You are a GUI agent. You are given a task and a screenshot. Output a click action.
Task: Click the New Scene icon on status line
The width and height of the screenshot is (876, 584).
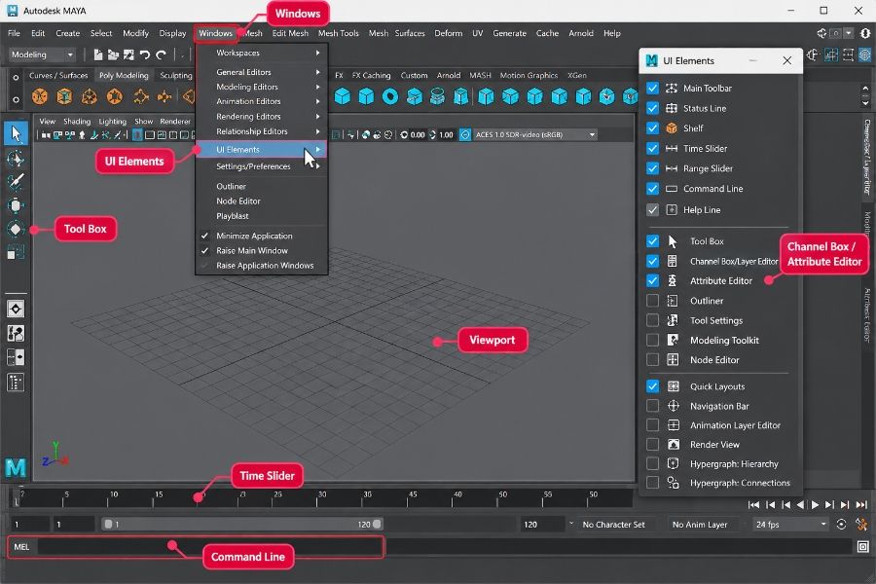(x=97, y=55)
